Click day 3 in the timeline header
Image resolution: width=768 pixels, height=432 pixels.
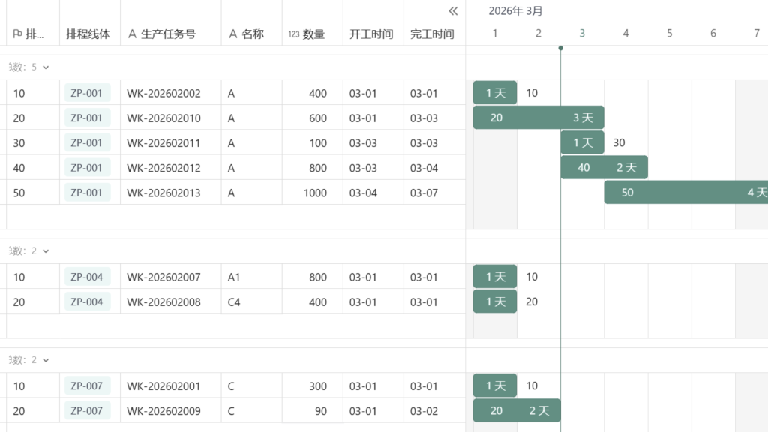point(582,33)
